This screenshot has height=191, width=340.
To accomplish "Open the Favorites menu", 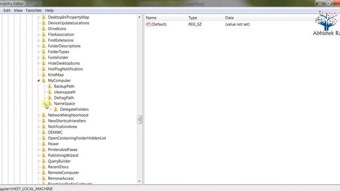I will point(33,11).
